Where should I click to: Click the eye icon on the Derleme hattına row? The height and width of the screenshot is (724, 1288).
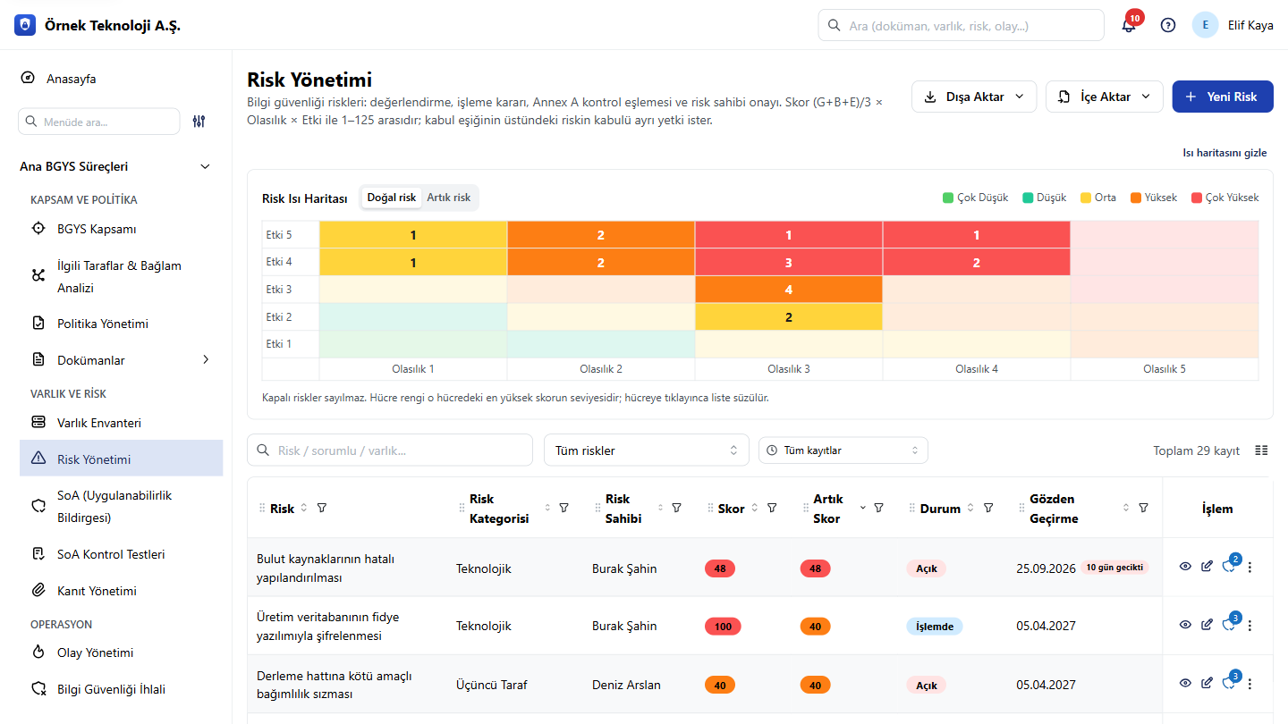(1185, 684)
